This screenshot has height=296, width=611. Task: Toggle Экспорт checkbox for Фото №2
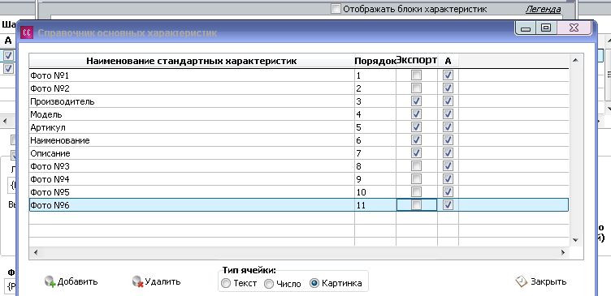[x=416, y=88]
